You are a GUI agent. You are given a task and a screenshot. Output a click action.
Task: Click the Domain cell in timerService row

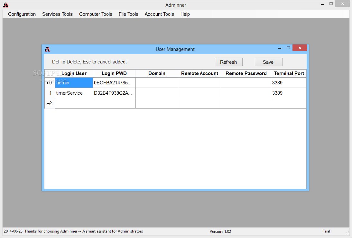tap(157, 93)
